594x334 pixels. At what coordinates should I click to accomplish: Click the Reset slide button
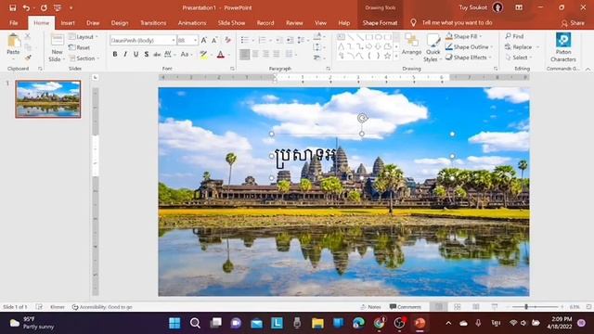[x=80, y=47]
